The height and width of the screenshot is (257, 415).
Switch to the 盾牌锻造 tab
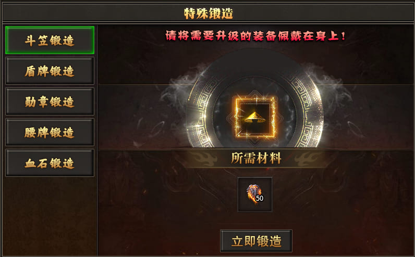(x=50, y=71)
